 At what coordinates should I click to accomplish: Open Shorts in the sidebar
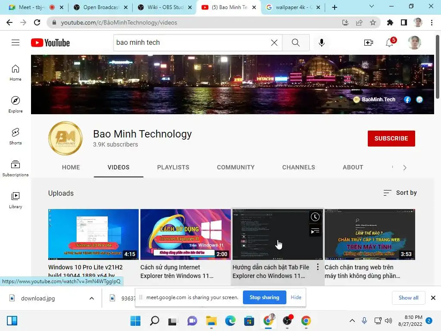click(x=16, y=136)
